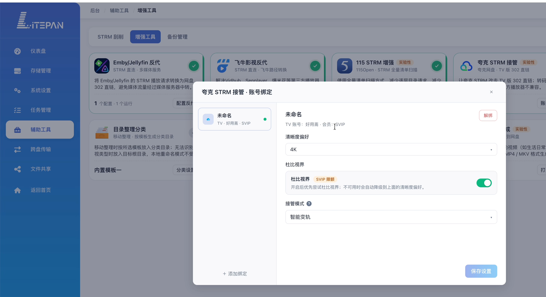Open the 清晰度偏好 4K dropdown
Screen dimensions: 546x297
click(391, 150)
